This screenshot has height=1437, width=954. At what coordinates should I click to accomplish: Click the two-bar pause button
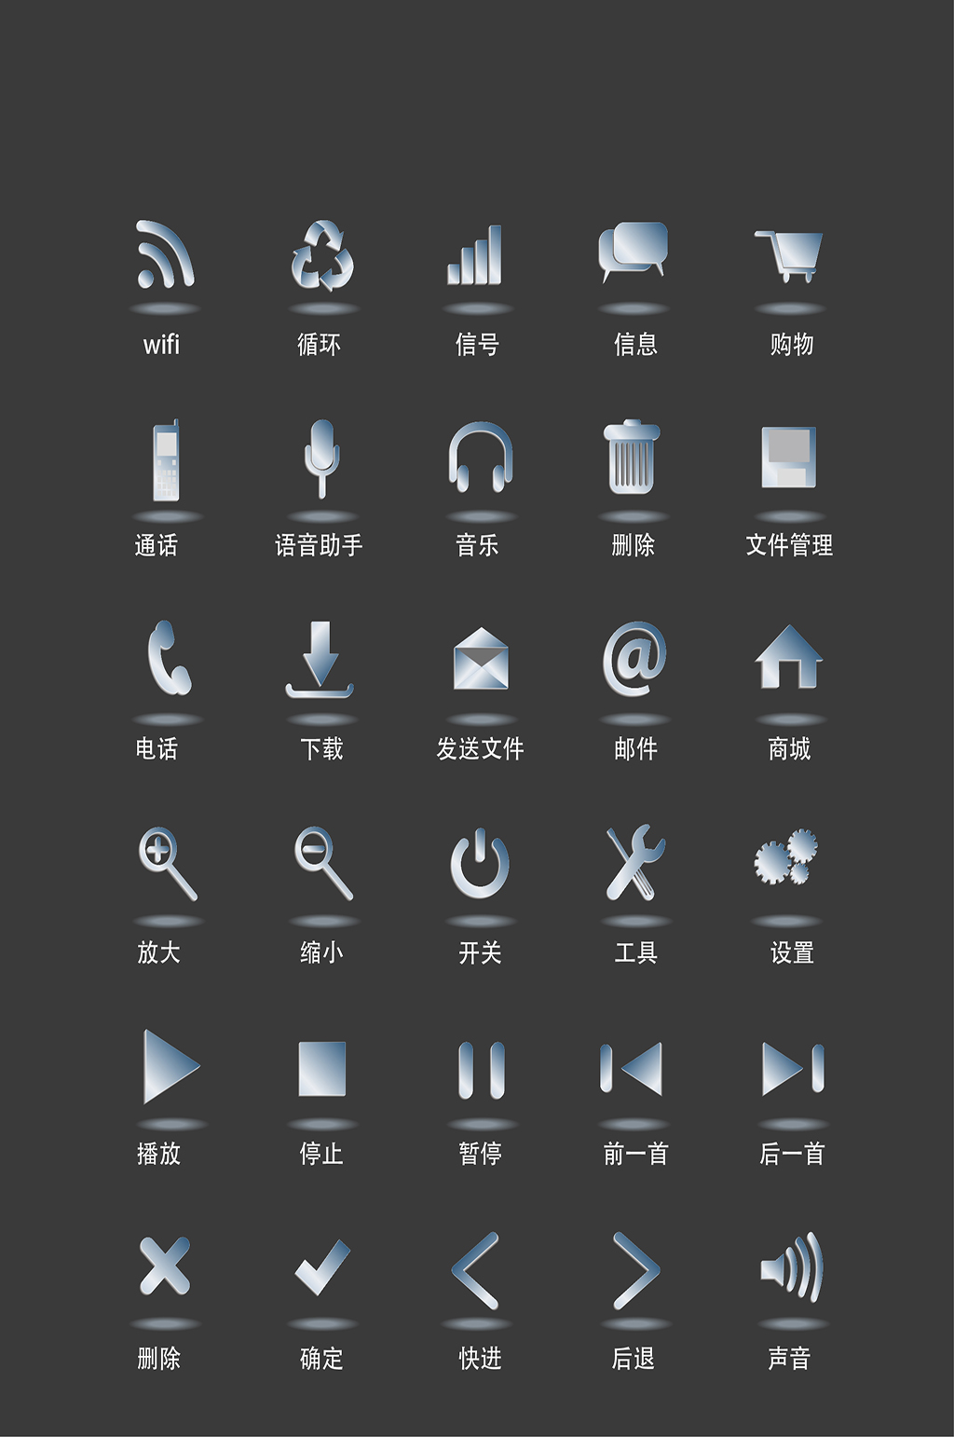coord(482,1070)
